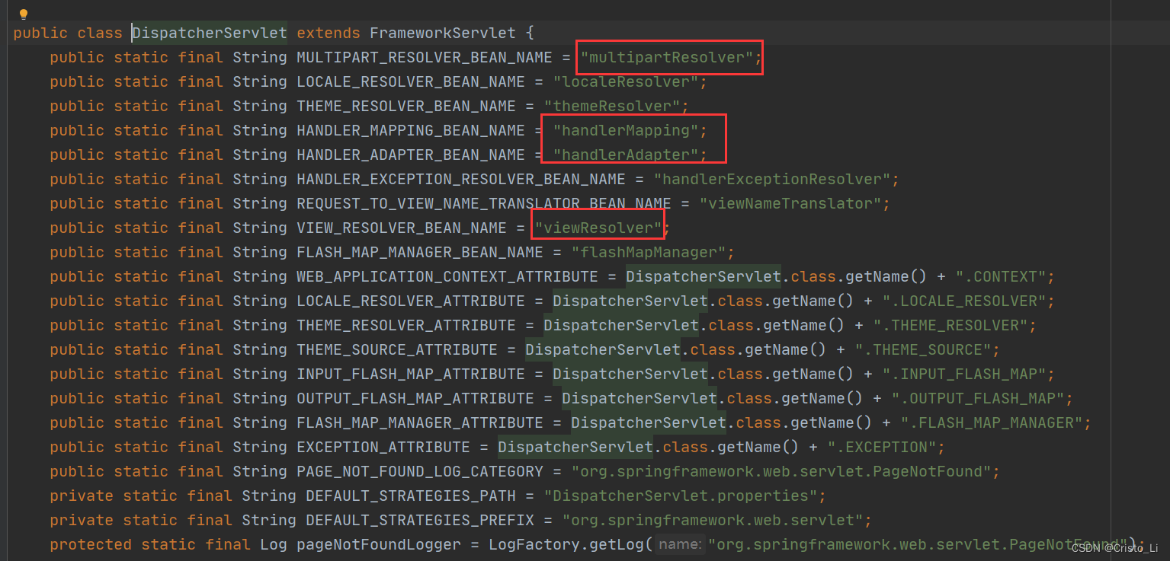
Task: Click the pageNotFoundLogger field name
Action: click(x=379, y=544)
